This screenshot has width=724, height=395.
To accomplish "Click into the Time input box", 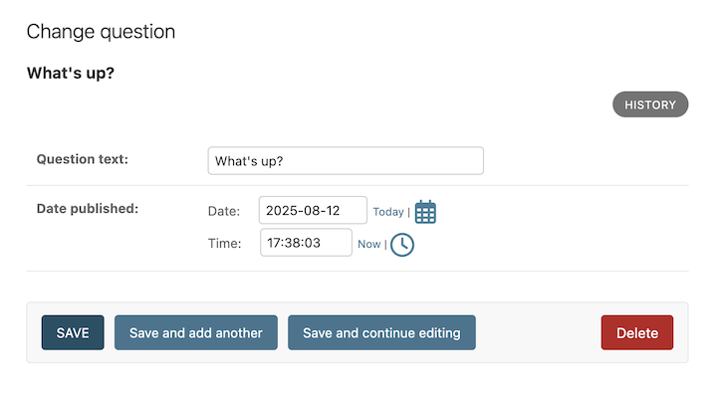I will coord(306,242).
